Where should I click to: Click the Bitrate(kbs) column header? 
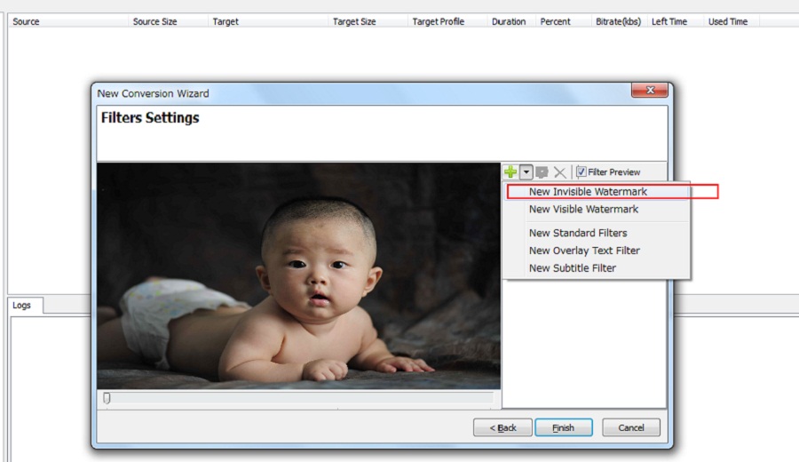pyautogui.click(x=619, y=21)
